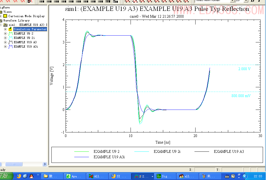
Task: Click the Simulation Parameters icon in tree
Action: [10, 29]
